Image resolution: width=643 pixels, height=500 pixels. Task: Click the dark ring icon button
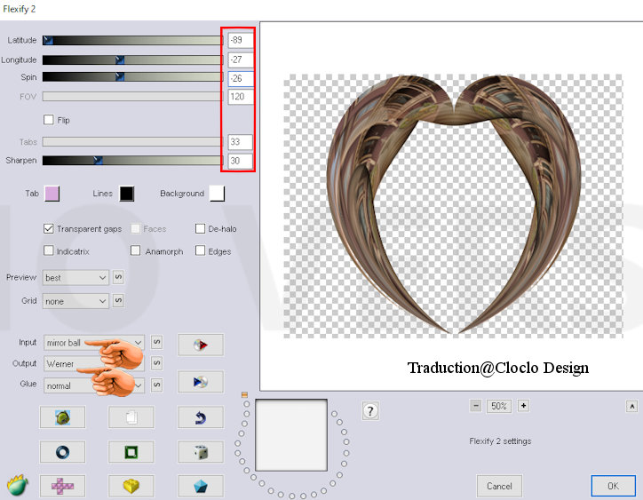pos(62,452)
